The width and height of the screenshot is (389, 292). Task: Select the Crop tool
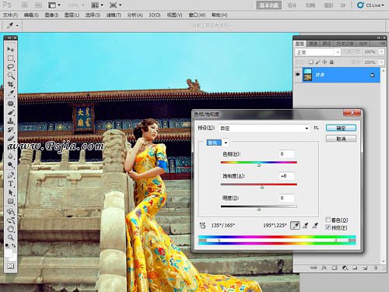11,84
